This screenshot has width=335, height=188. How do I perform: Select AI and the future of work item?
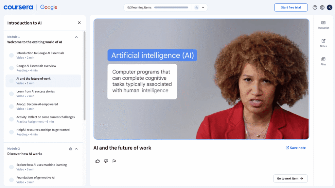(44, 81)
